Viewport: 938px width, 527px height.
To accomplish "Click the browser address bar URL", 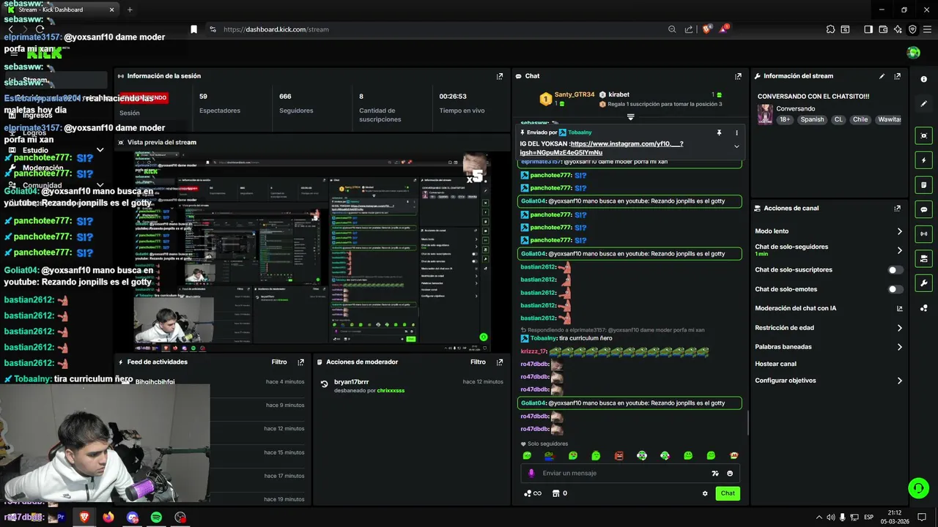I will click(x=276, y=29).
